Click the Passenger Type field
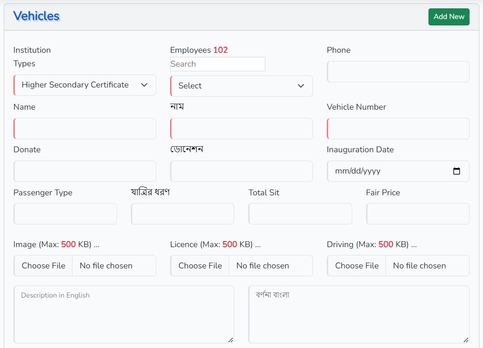483x348 pixels. coord(65,214)
